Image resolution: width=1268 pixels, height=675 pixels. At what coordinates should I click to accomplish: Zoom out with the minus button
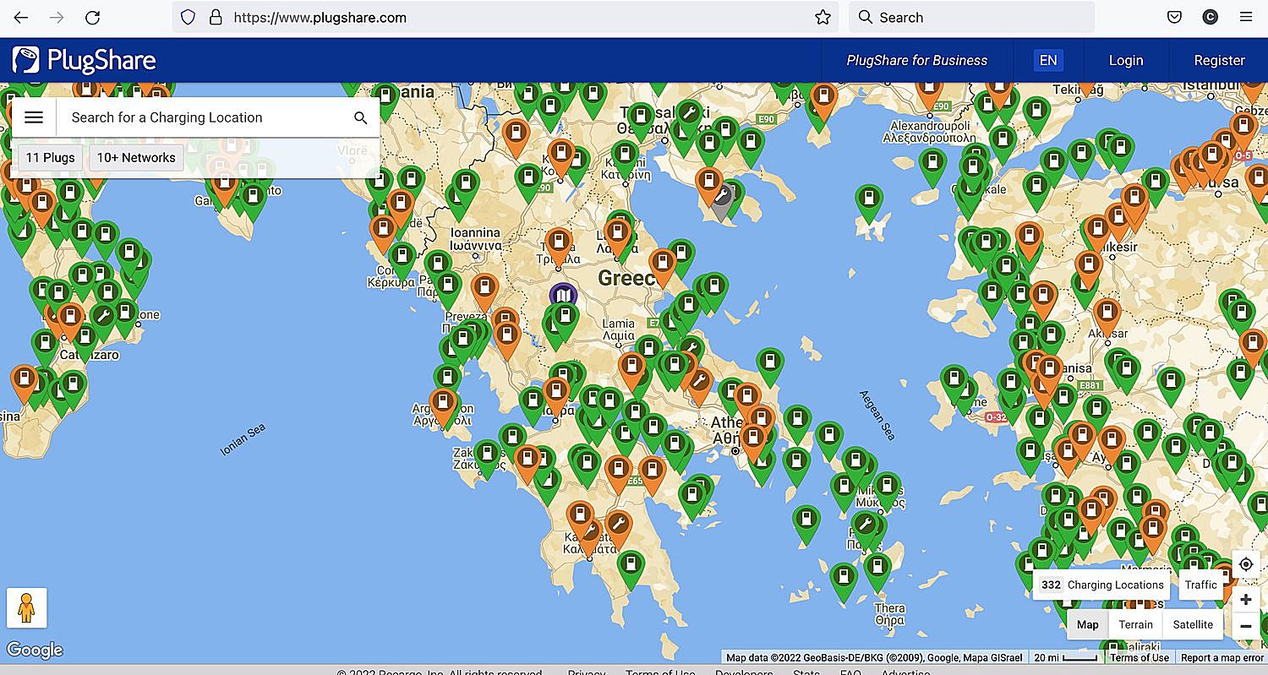point(1246,626)
